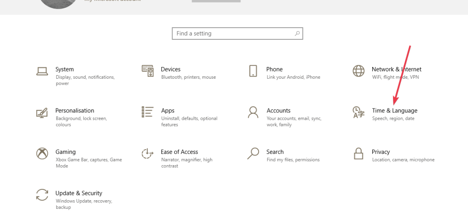Image resolution: width=468 pixels, height=224 pixels.
Task: Click 'Windows Update, recovery, backup' text
Action: coord(84,204)
